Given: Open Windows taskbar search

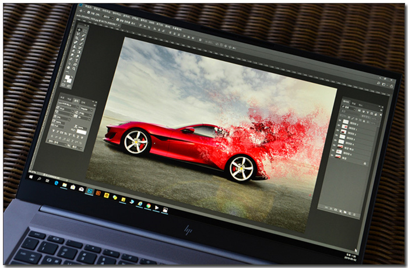Looking at the screenshot, I should [x=39, y=178].
